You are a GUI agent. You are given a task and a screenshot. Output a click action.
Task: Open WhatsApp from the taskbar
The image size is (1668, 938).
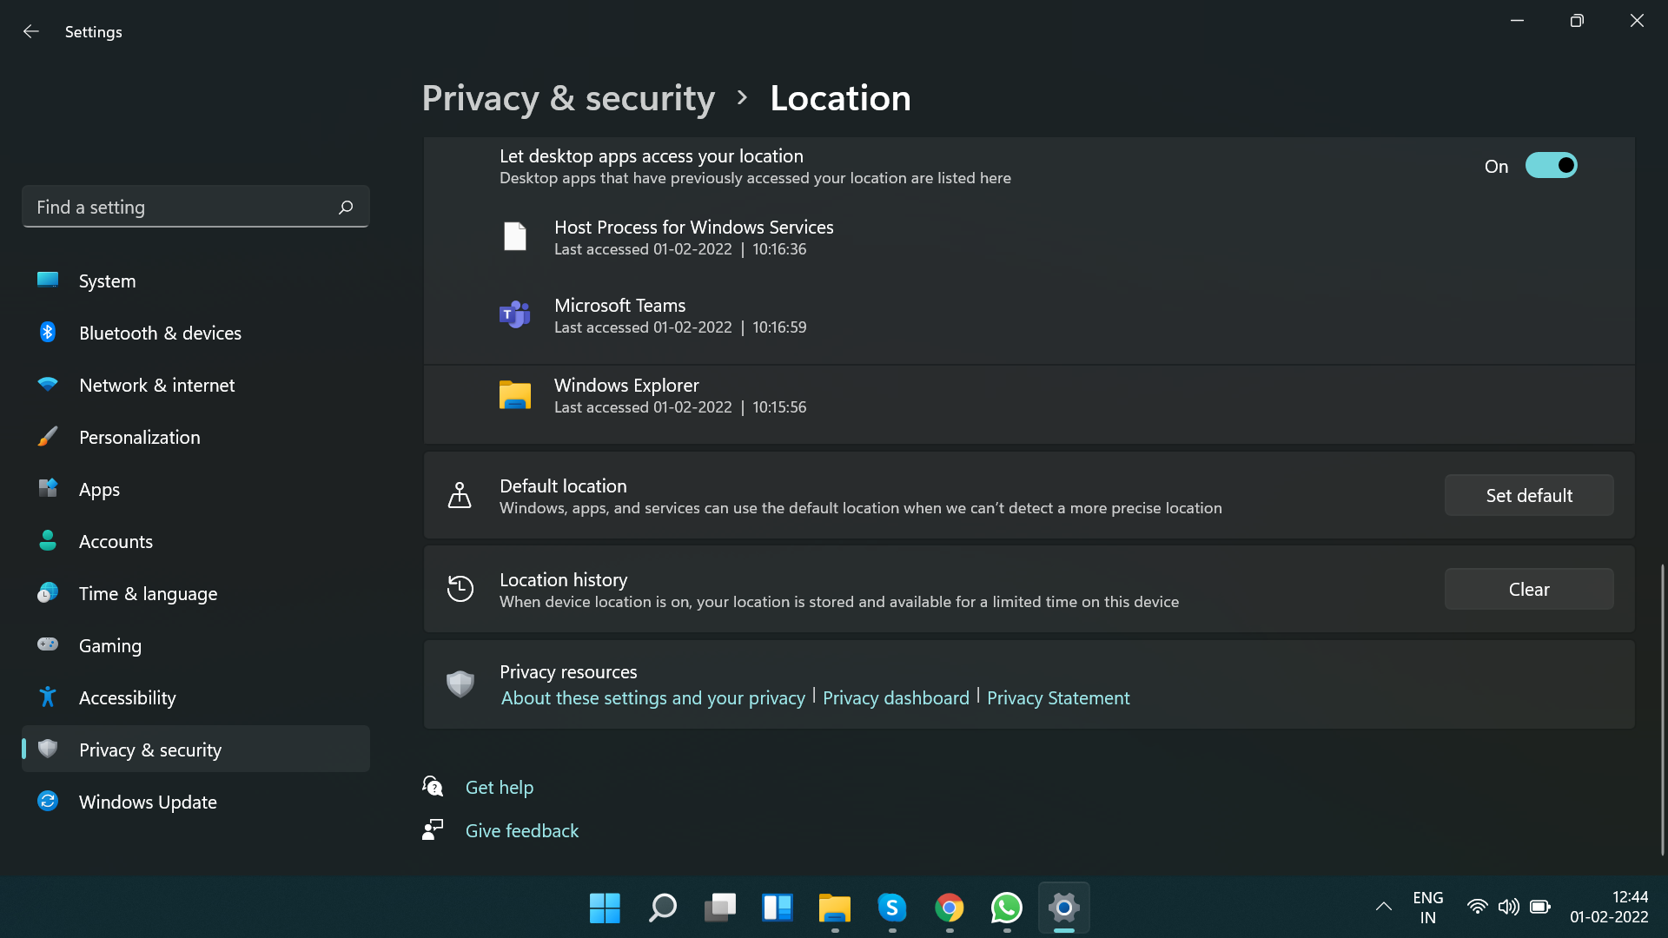tap(1006, 908)
